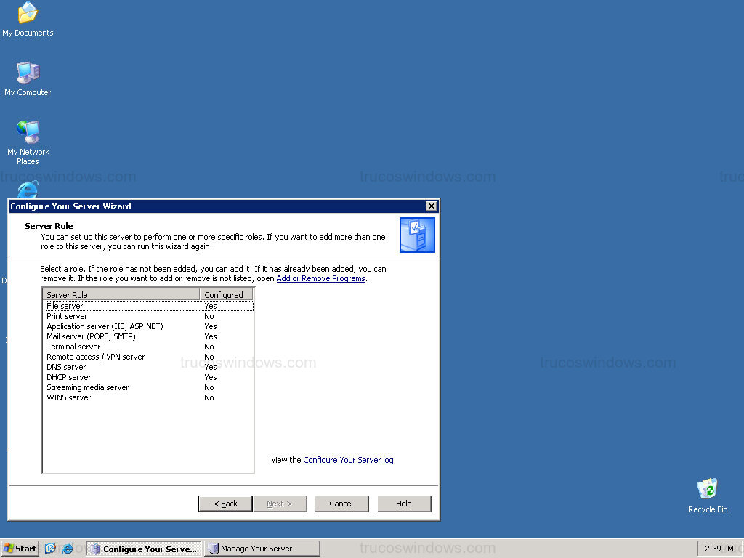Open My Documents from the desktop

click(x=27, y=16)
